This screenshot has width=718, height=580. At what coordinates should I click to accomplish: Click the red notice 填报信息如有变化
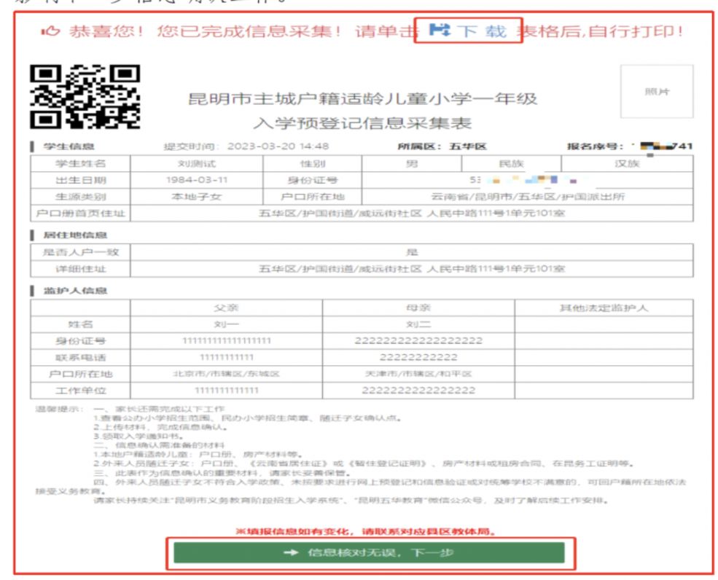(366, 531)
